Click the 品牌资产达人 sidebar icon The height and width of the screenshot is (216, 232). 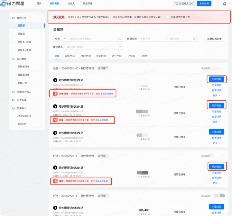coord(13,92)
